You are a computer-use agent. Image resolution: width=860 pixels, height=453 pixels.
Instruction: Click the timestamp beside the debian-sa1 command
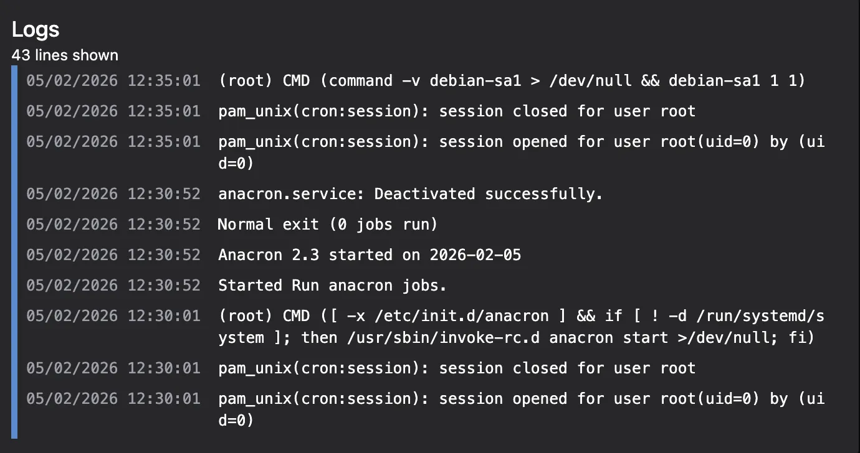coord(113,80)
